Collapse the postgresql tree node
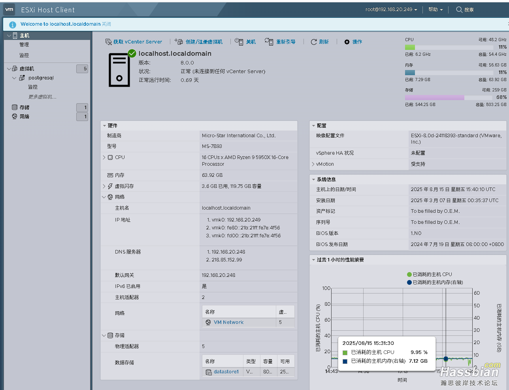Screen dimensions: 509x390 coord(14,78)
